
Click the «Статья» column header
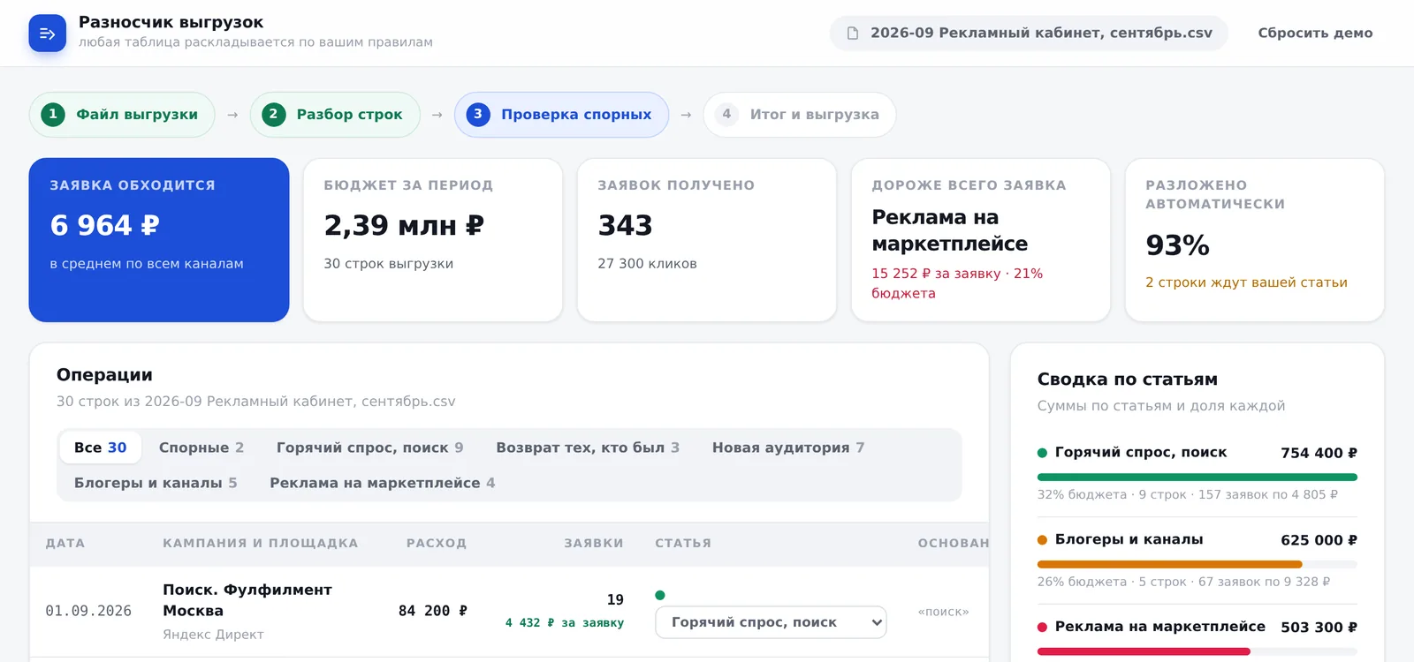(683, 543)
